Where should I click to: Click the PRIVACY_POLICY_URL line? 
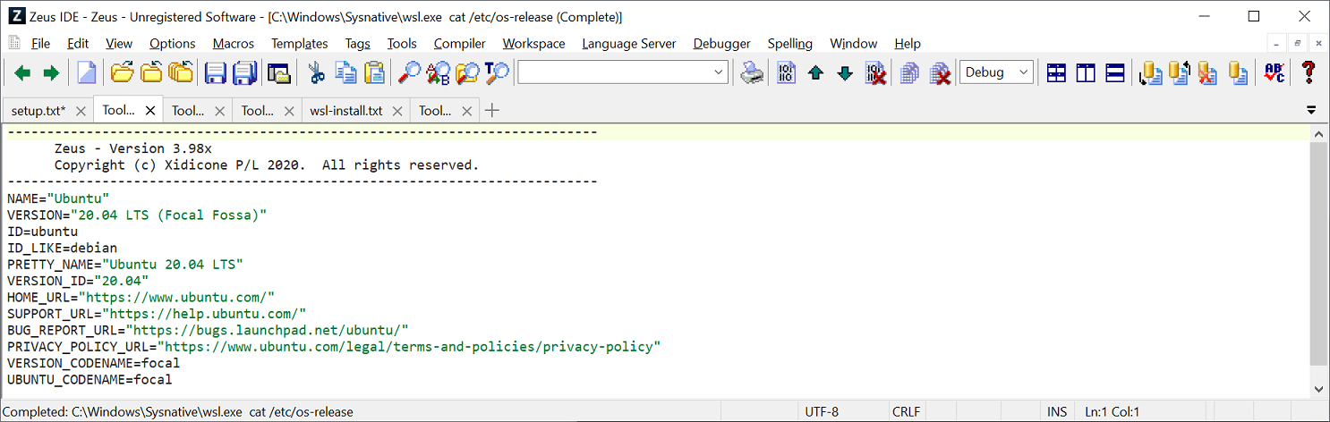pyautogui.click(x=334, y=346)
